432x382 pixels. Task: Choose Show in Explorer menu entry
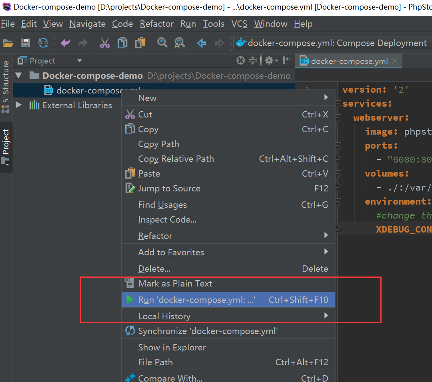click(172, 347)
